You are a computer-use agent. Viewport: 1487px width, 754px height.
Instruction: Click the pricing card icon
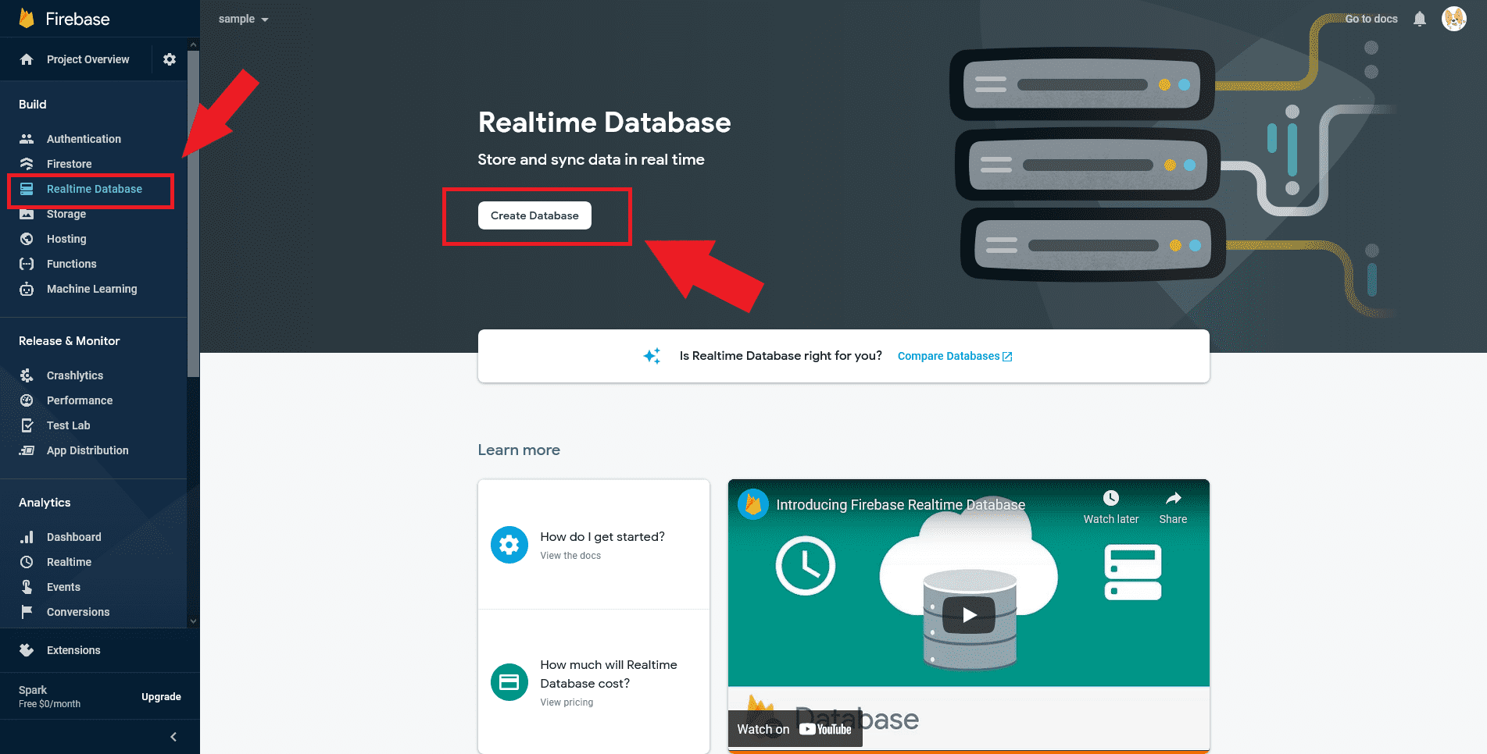[x=509, y=682]
